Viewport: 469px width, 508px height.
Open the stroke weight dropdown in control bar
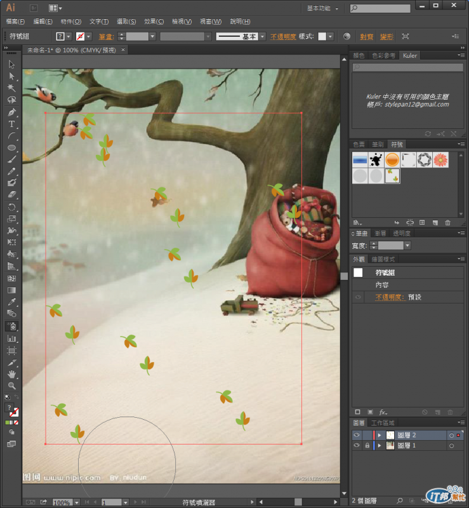click(x=152, y=37)
